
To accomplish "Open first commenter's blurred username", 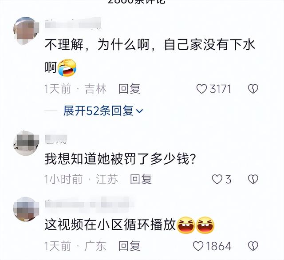I will 73,24.
